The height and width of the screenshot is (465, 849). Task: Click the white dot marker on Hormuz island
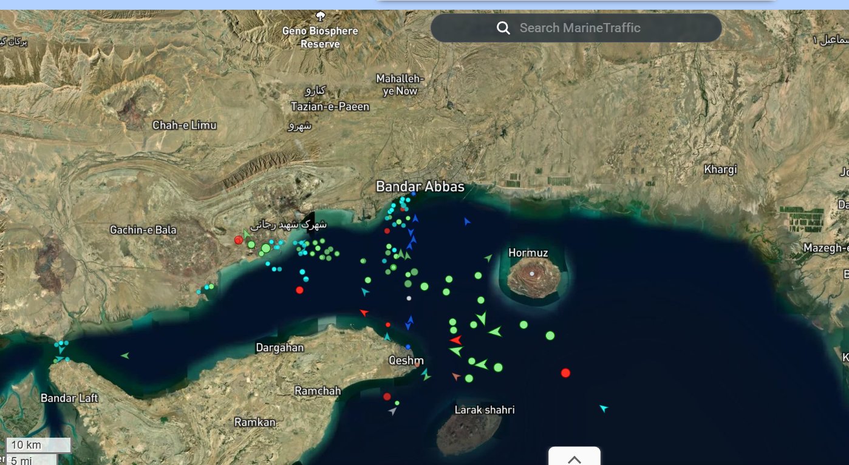(x=532, y=274)
